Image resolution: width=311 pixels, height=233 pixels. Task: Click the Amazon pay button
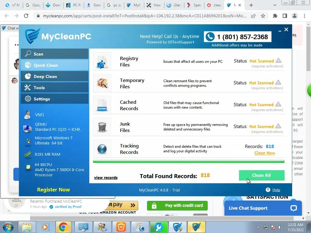[123, 205]
